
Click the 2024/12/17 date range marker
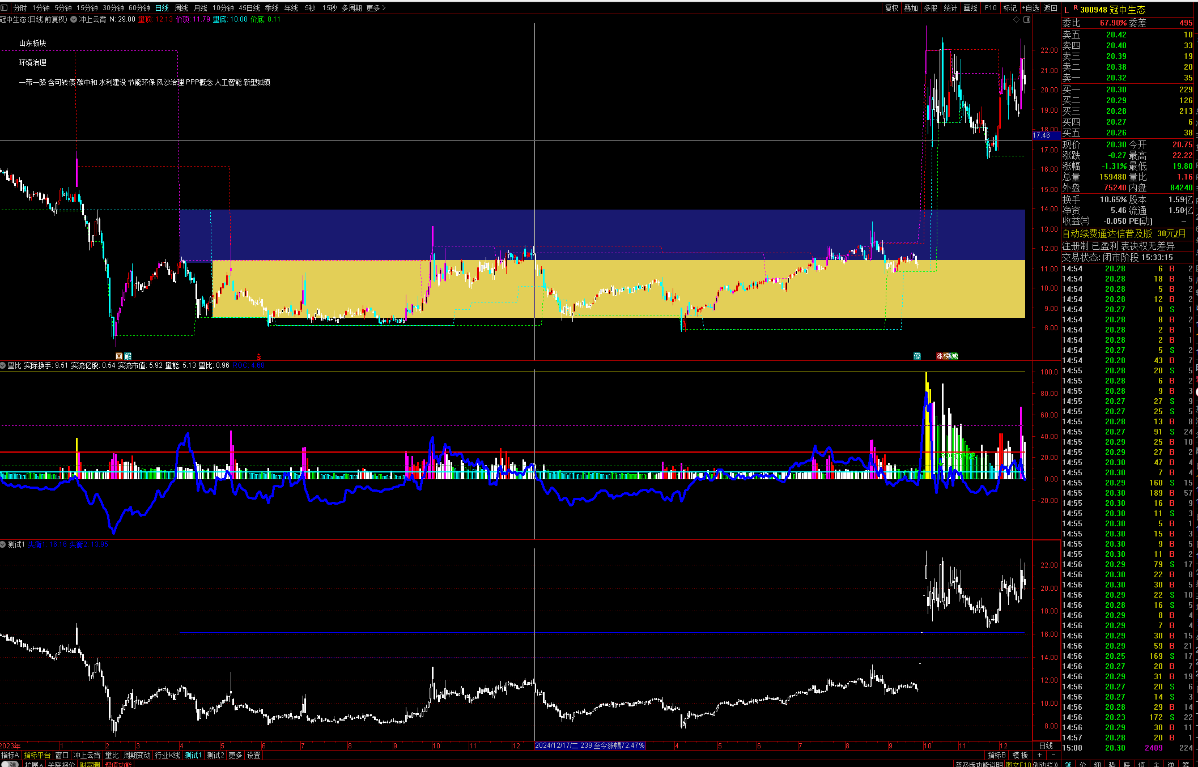(x=589, y=745)
